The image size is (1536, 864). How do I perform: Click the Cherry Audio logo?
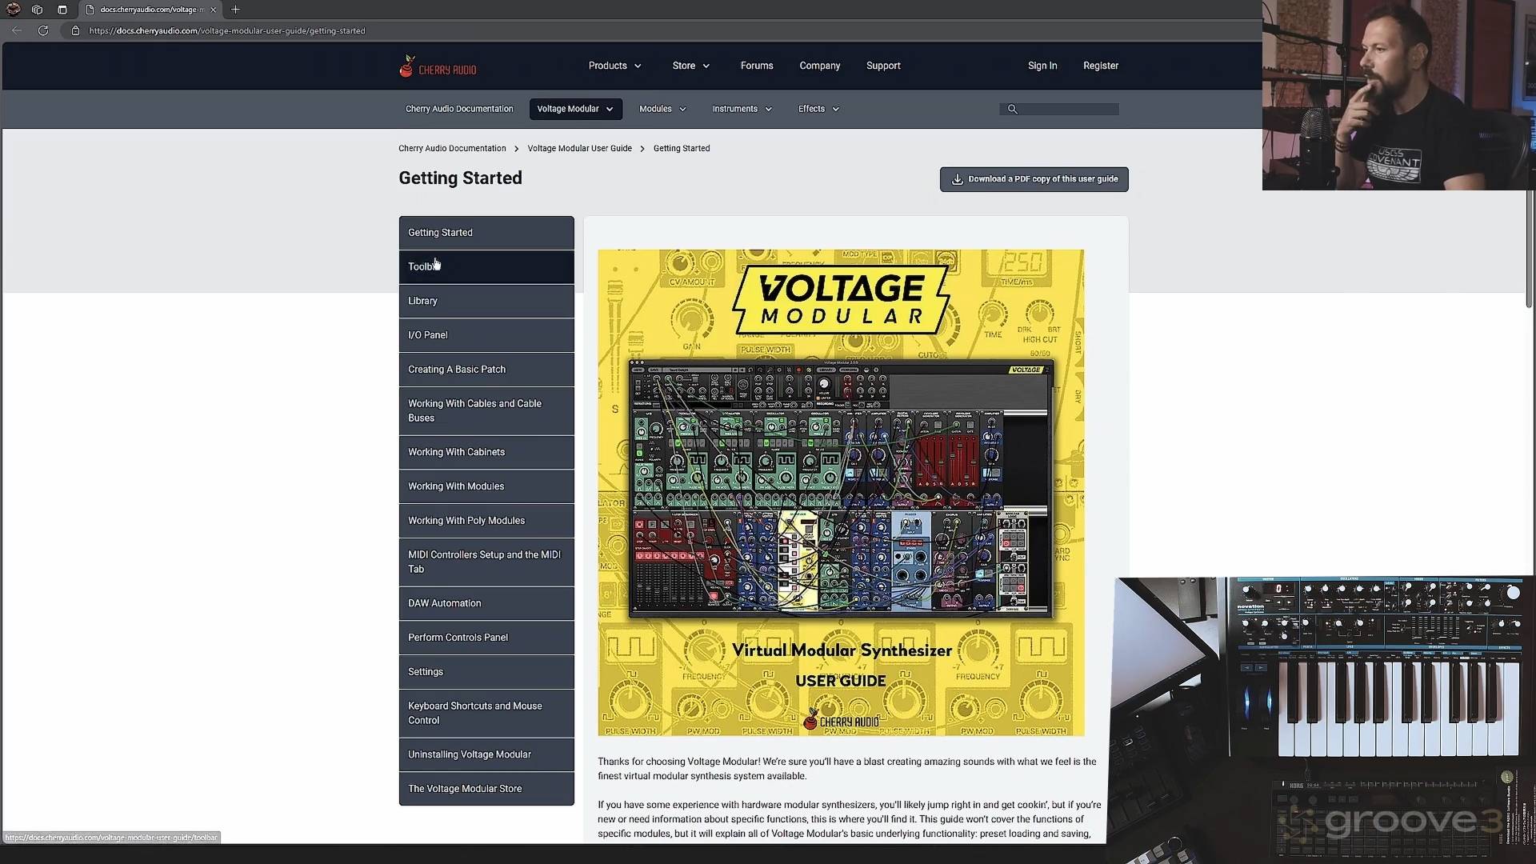point(438,67)
